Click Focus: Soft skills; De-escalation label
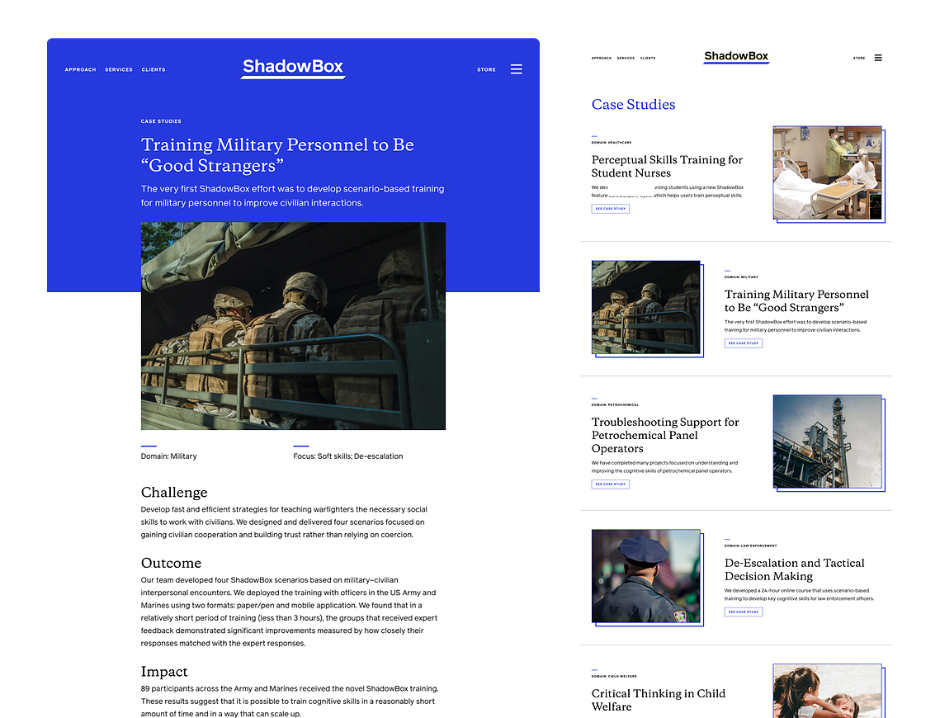Image resolution: width=940 pixels, height=718 pixels. tap(347, 456)
